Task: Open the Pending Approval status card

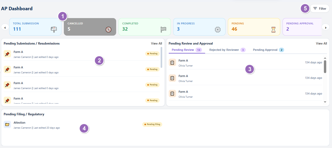Action: pyautogui.click(x=302, y=27)
